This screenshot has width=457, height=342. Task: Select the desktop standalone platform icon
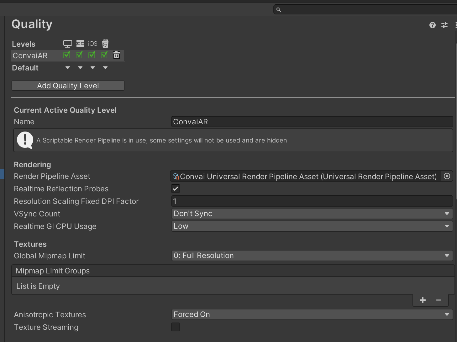(x=67, y=44)
